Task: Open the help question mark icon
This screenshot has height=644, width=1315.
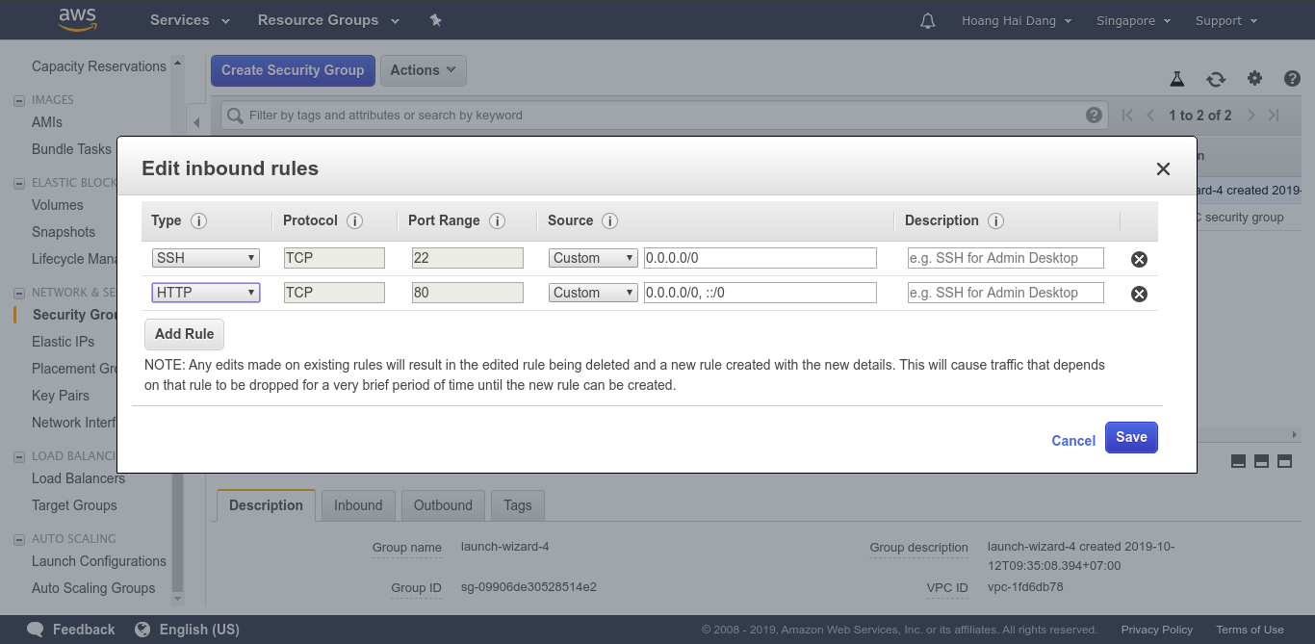Action: (1292, 79)
